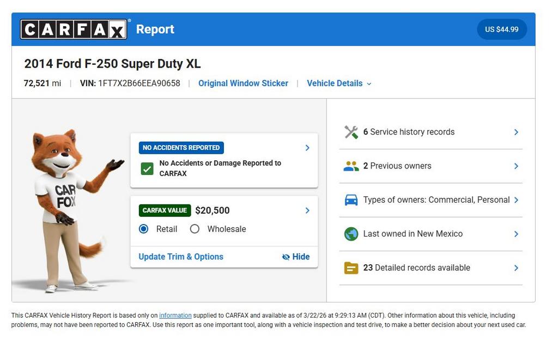This screenshot has height=339, width=558.
Task: Open 6 Service history records row
Action: point(430,132)
